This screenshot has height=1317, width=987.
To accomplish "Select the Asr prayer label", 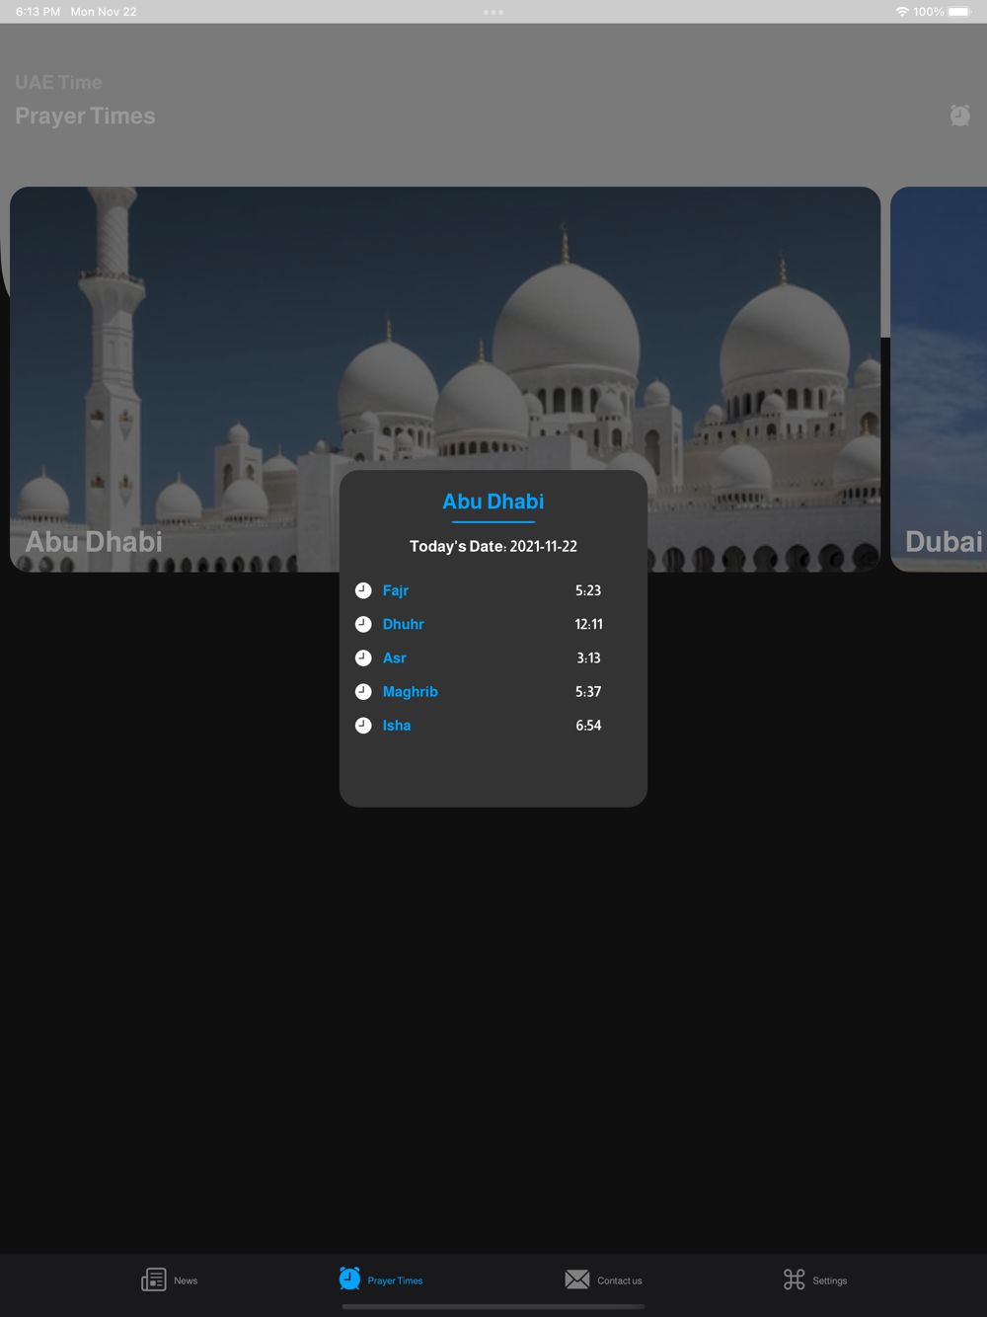I will pyautogui.click(x=395, y=658).
